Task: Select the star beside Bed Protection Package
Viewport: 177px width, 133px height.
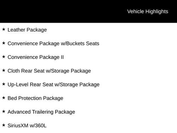Action: pyautogui.click(x=4, y=98)
